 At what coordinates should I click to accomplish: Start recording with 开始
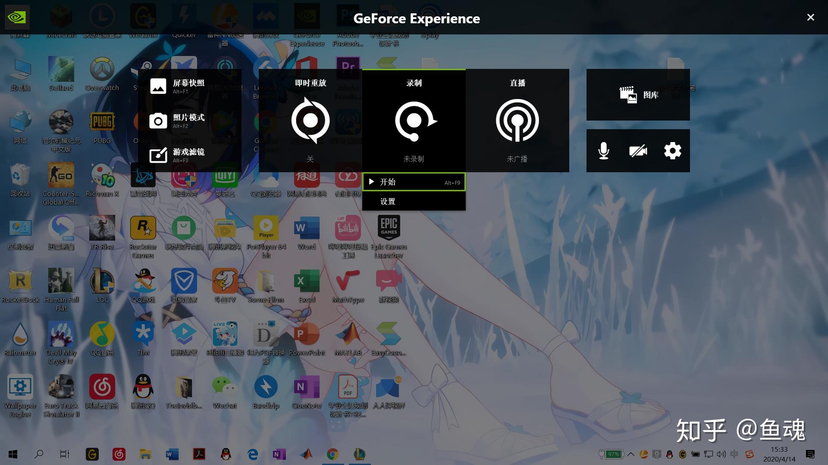click(x=414, y=182)
